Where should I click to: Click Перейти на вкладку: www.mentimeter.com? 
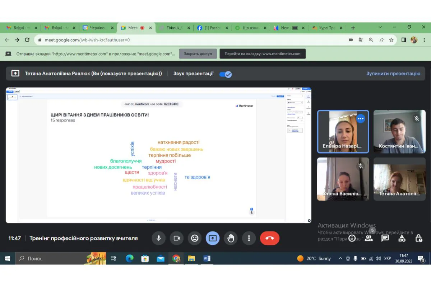263,54
